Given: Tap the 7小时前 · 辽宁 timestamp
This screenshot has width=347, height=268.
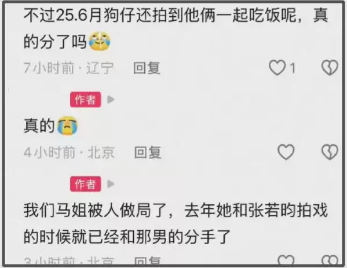Looking at the screenshot, I should click(x=68, y=68).
